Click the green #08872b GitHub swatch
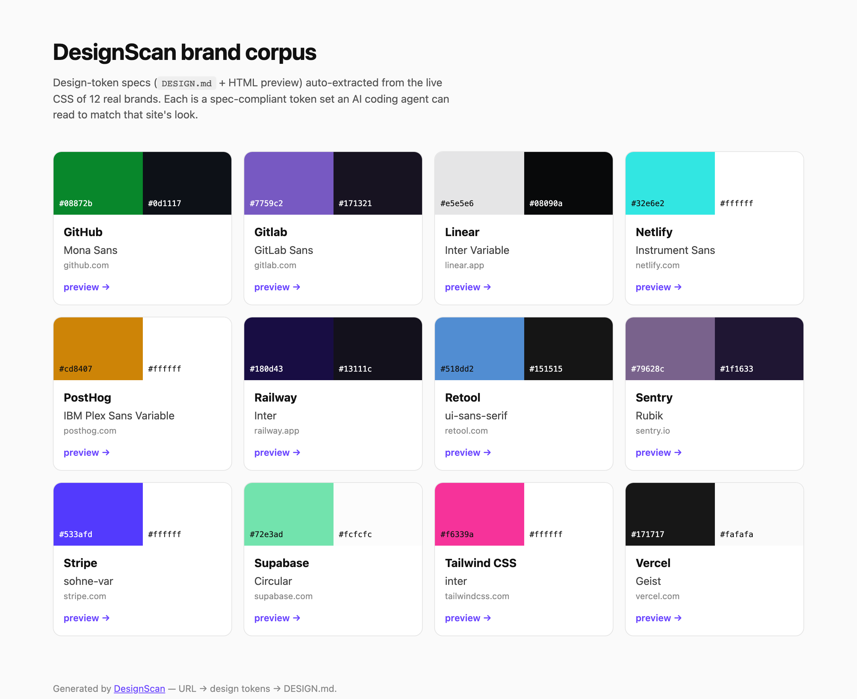 (x=98, y=183)
